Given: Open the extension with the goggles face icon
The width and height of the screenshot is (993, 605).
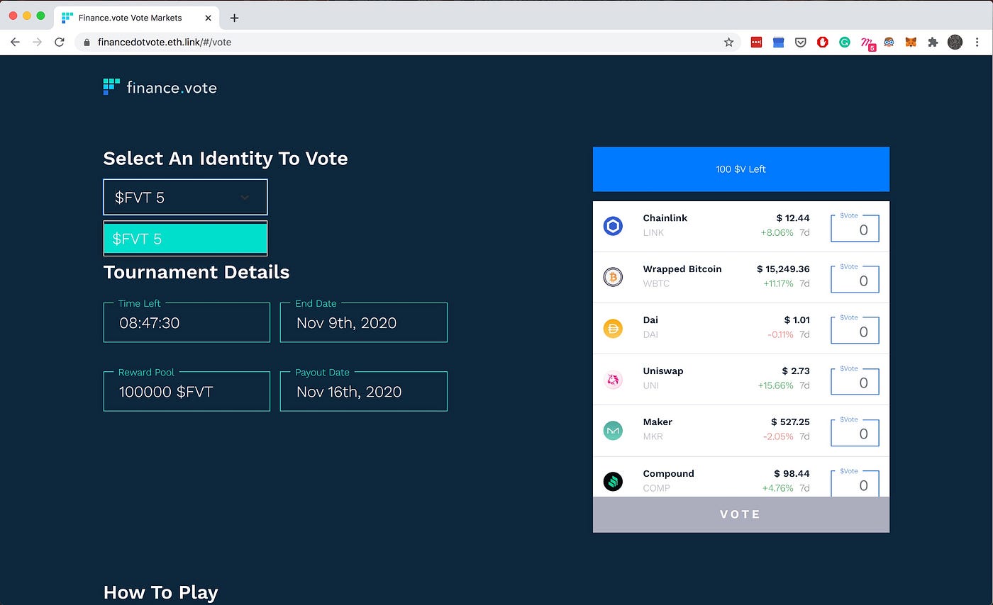Looking at the screenshot, I should (889, 43).
